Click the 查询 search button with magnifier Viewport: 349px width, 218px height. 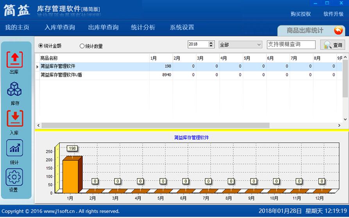tap(333, 45)
